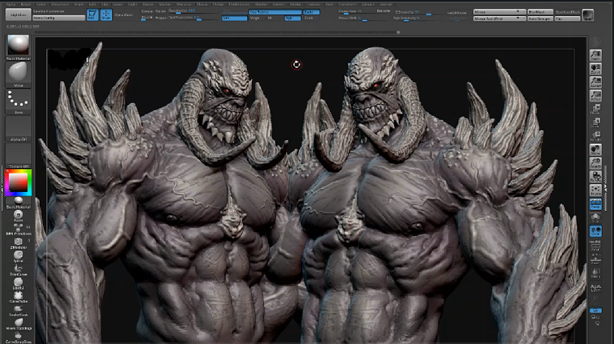The width and height of the screenshot is (614, 344).
Task: Toggle the highlighted Persp button in right shelf
Action: tap(596, 204)
